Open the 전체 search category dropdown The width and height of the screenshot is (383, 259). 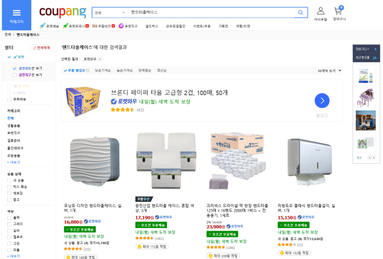point(110,12)
